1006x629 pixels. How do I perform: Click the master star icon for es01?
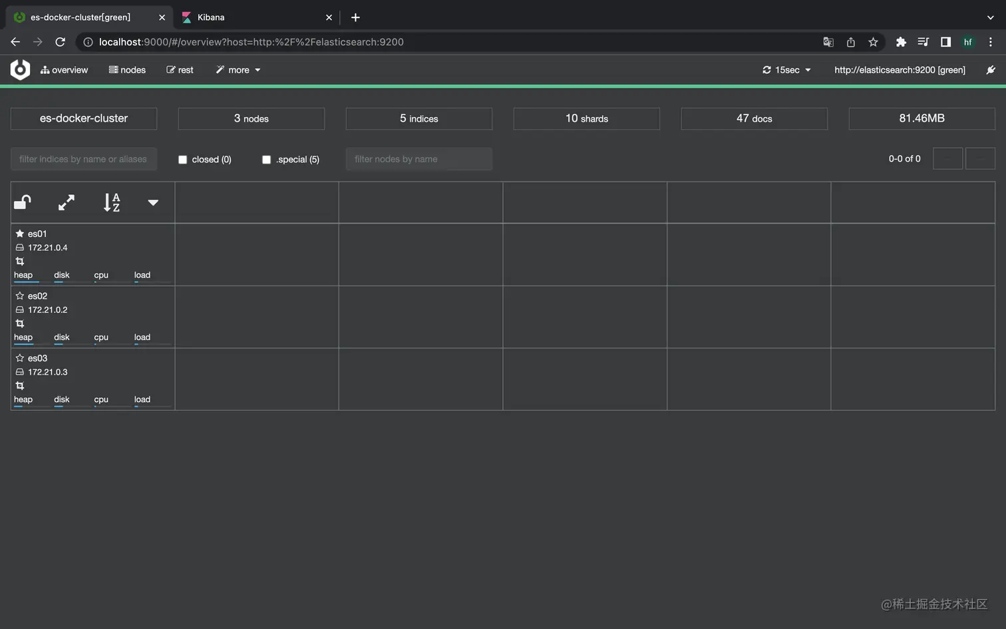coord(20,234)
